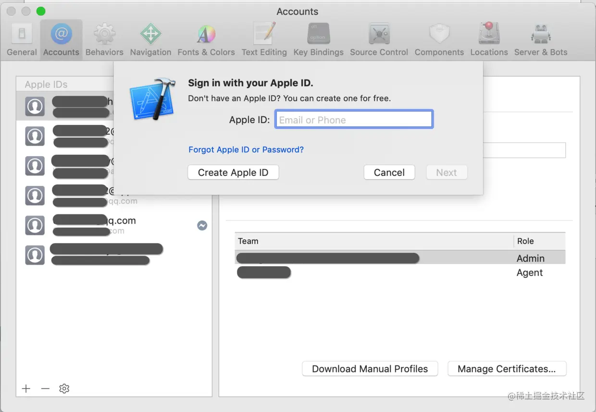Select the account row ending in qq.com
The image size is (596, 412).
click(x=114, y=225)
